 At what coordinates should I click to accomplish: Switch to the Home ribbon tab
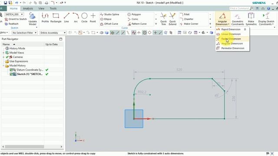click(13, 9)
